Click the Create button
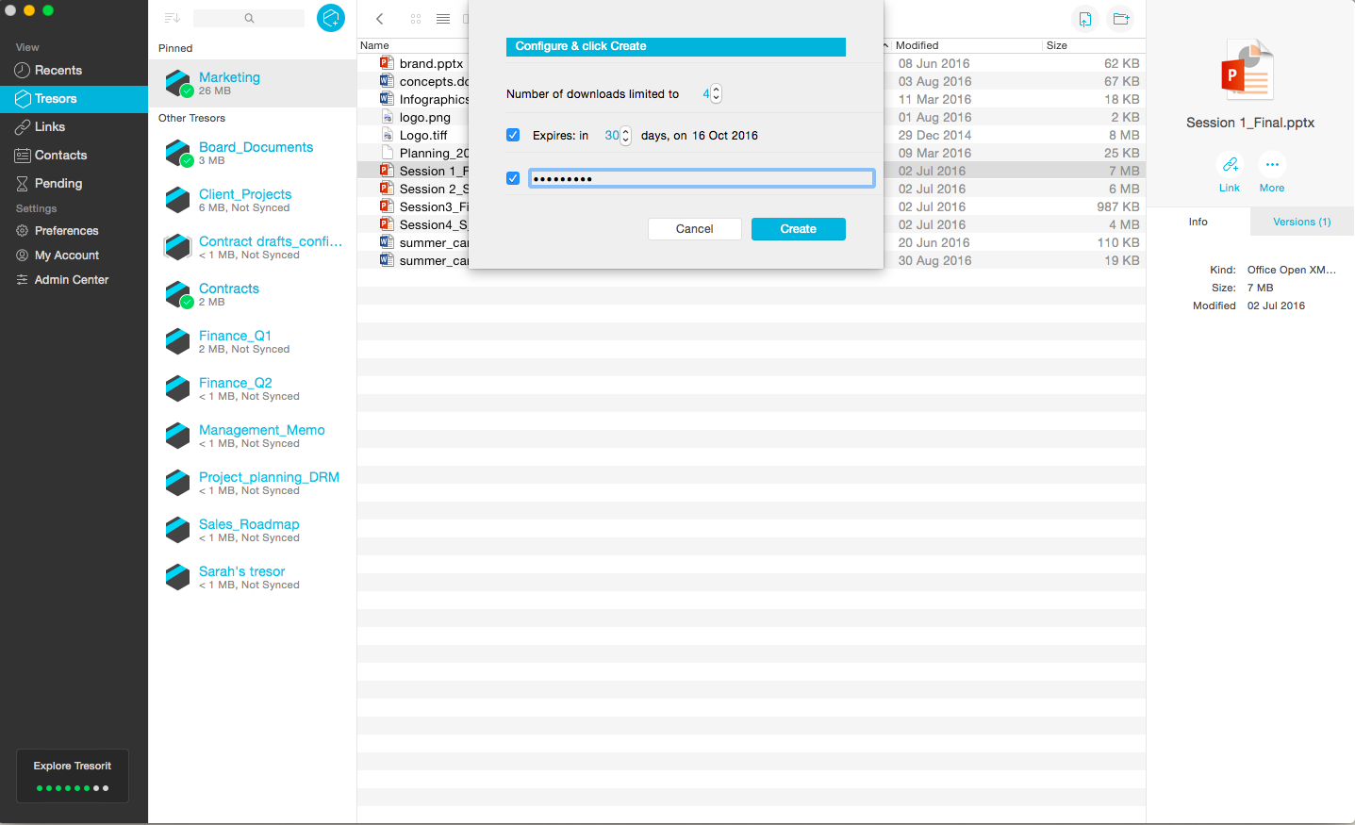 pyautogui.click(x=799, y=229)
